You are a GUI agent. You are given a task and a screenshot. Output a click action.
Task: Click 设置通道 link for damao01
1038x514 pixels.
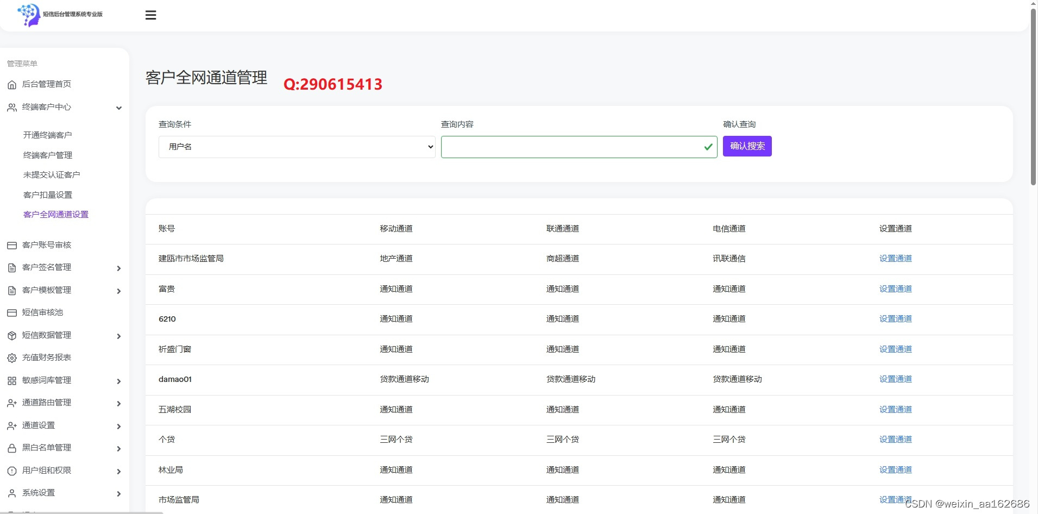tap(896, 379)
